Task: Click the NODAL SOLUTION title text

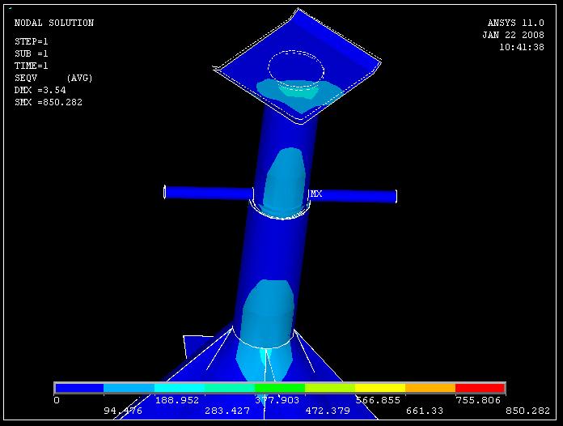Action: click(54, 23)
